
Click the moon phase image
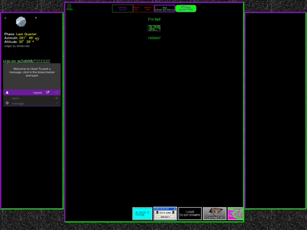coord(21,22)
